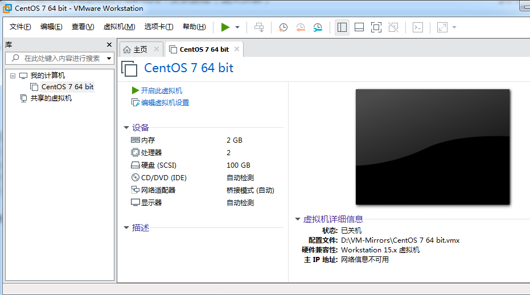Click the VMware Workstation title bar icon

pos(7,8)
